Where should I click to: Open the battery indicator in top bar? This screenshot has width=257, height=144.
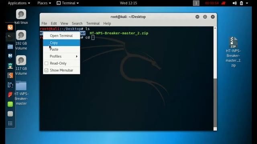pos(241,3)
